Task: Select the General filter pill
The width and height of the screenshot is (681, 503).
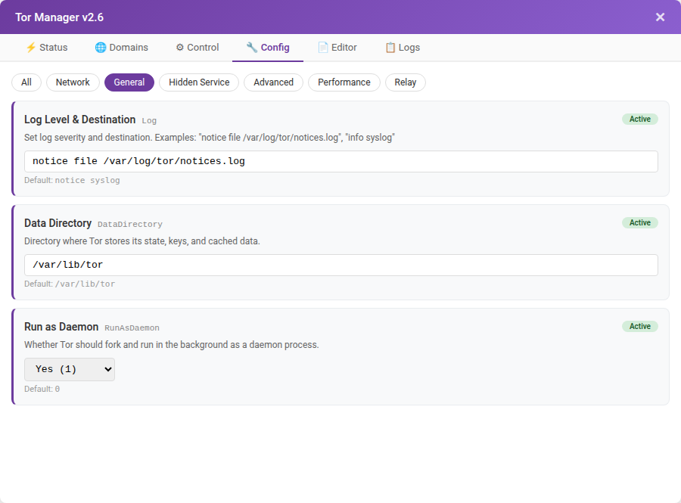Action: (129, 82)
